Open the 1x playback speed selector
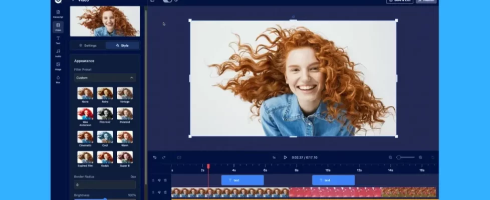The image size is (490, 200). 274,157
